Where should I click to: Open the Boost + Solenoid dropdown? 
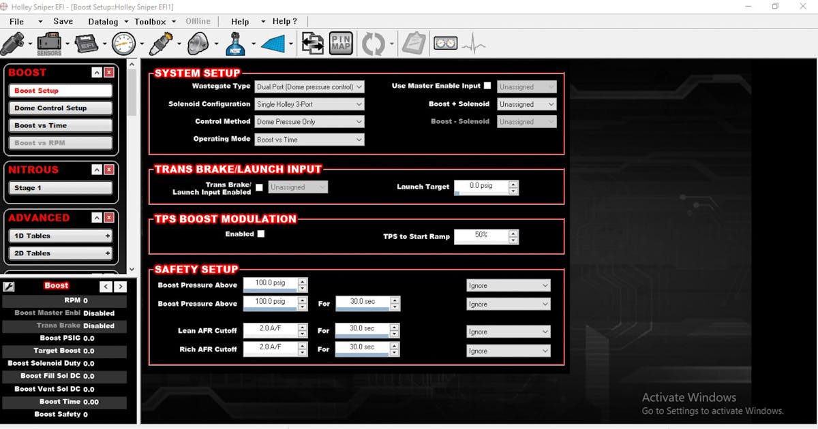pos(527,104)
